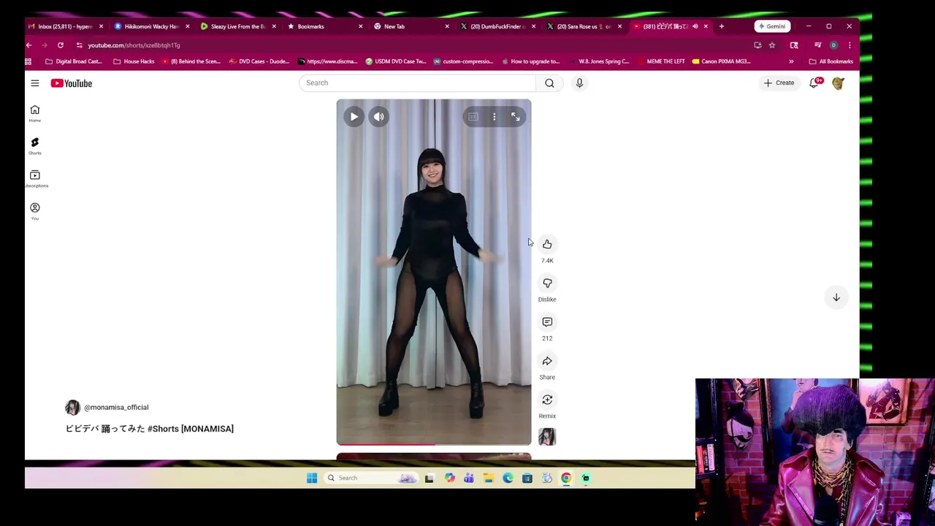
Task: Open the monamisa channel avatar
Action: [x=72, y=408]
